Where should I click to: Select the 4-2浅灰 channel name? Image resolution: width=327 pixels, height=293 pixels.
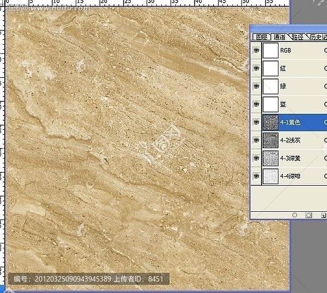click(x=290, y=141)
